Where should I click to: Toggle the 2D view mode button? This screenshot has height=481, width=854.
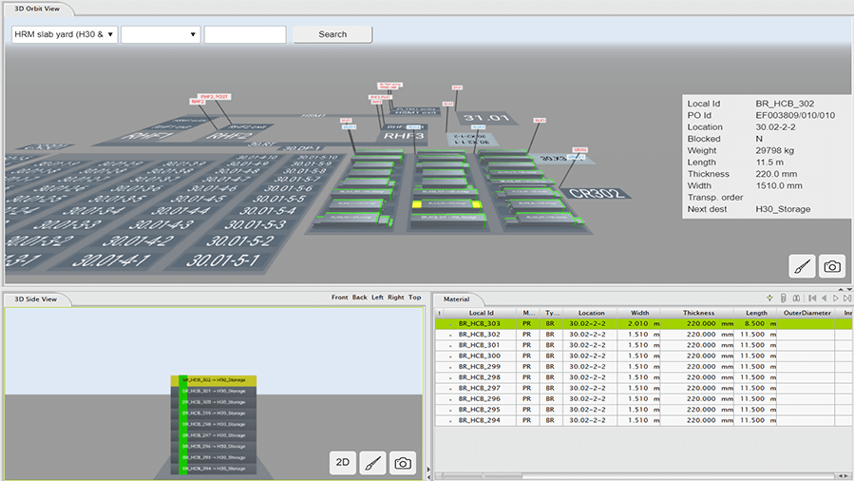[343, 463]
